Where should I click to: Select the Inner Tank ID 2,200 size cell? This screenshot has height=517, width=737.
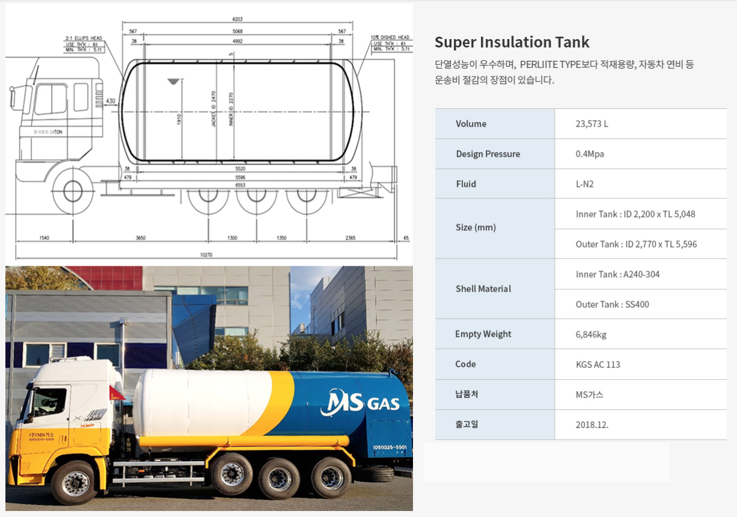pos(635,214)
